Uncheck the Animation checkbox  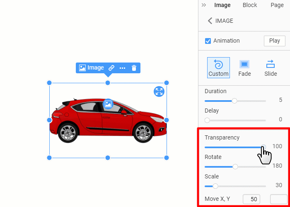tap(208, 41)
